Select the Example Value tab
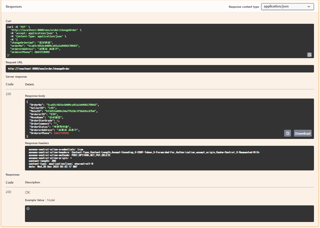The image size is (320, 228). (x=34, y=200)
